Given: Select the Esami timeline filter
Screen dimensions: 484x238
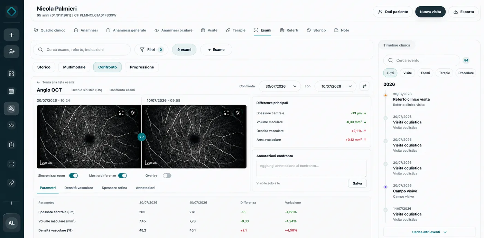Looking at the screenshot, I should click(x=425, y=73).
